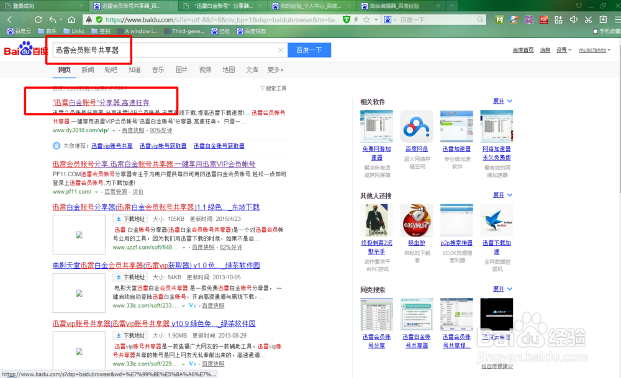Expand 同类搜索 with 展开 link
Image resolution: width=621 pixels, height=378 pixels.
pyautogui.click(x=502, y=289)
